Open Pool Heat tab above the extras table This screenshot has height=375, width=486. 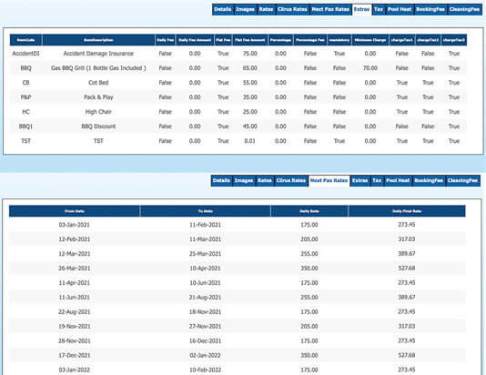tap(400, 9)
